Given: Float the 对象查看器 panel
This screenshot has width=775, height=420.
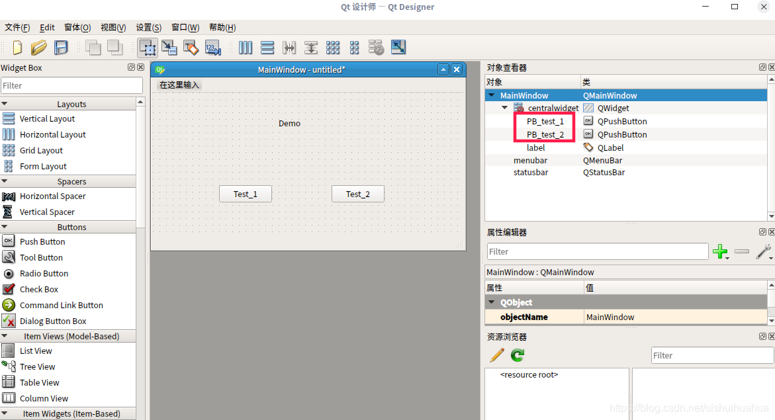Looking at the screenshot, I should pyautogui.click(x=762, y=67).
